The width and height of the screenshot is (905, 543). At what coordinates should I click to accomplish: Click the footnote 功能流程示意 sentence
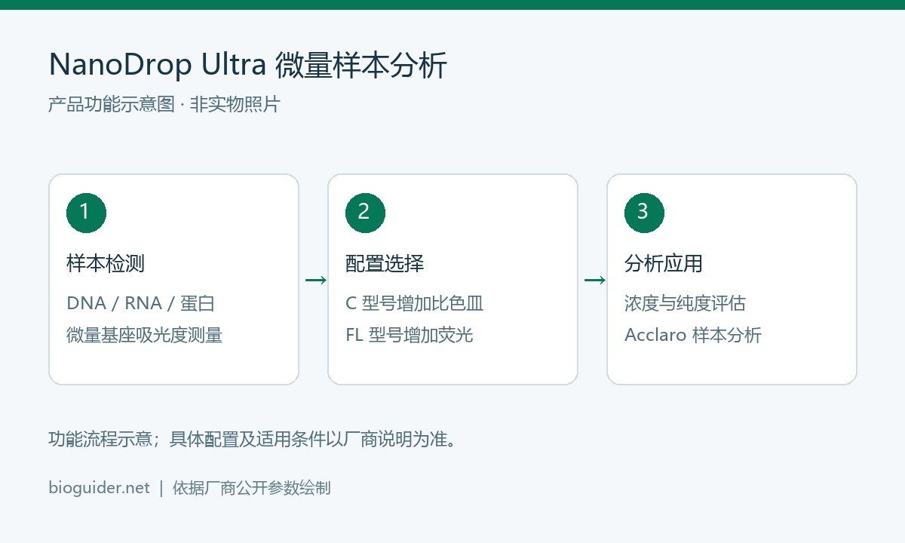[253, 439]
